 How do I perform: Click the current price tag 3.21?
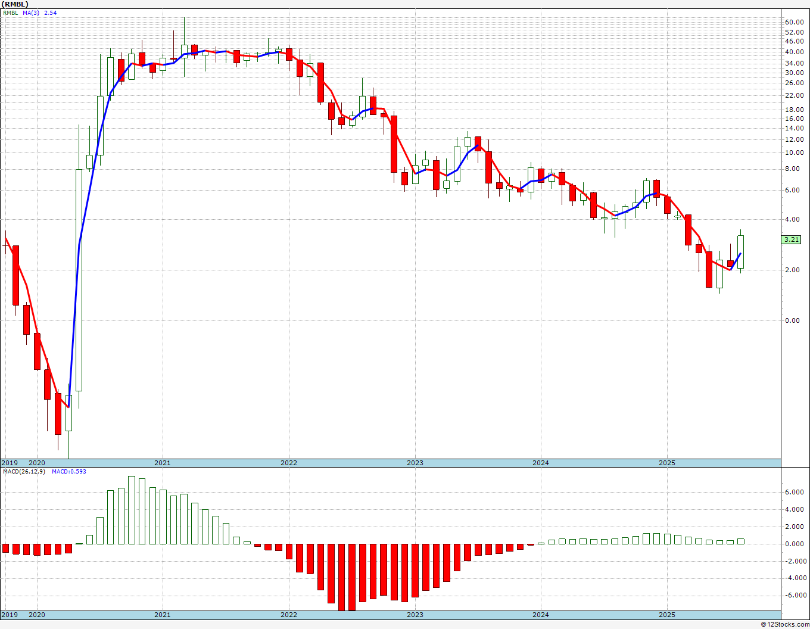point(792,240)
